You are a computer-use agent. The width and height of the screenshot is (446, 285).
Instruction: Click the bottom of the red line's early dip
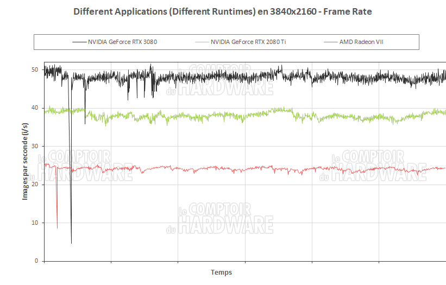(x=57, y=227)
